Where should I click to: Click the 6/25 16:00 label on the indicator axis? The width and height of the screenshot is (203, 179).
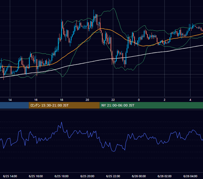click(x=36, y=176)
